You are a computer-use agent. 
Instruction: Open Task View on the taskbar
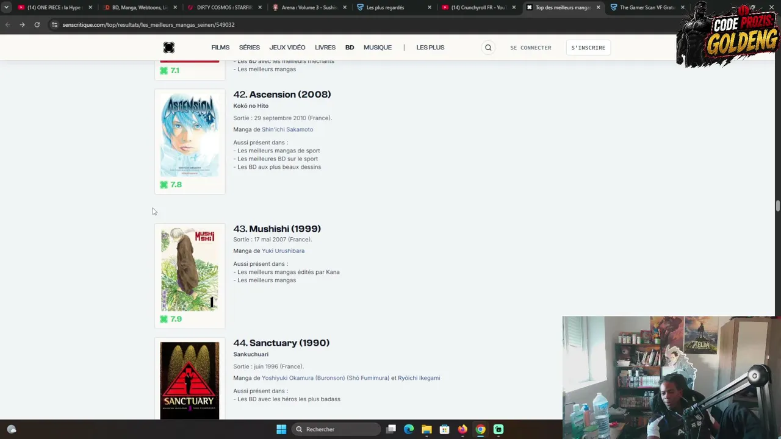coord(391,429)
